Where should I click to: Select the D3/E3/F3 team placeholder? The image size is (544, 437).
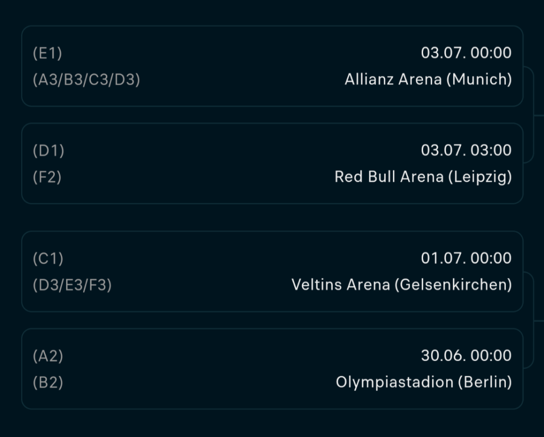coord(72,285)
